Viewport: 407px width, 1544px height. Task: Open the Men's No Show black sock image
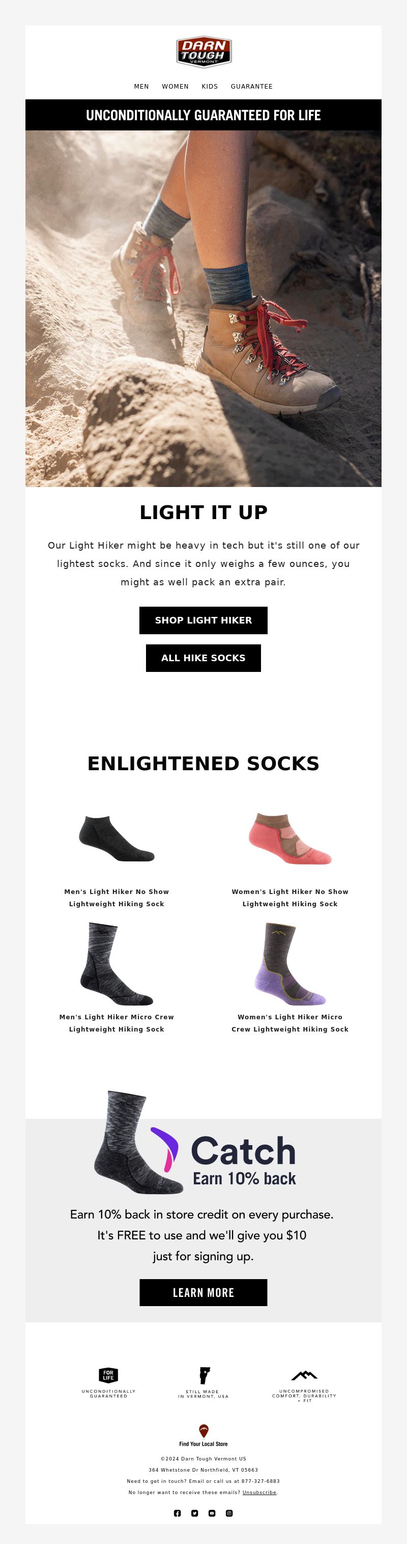tap(117, 838)
